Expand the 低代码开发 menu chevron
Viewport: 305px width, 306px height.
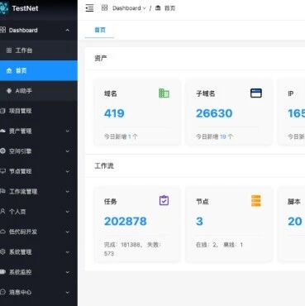pyautogui.click(x=68, y=232)
